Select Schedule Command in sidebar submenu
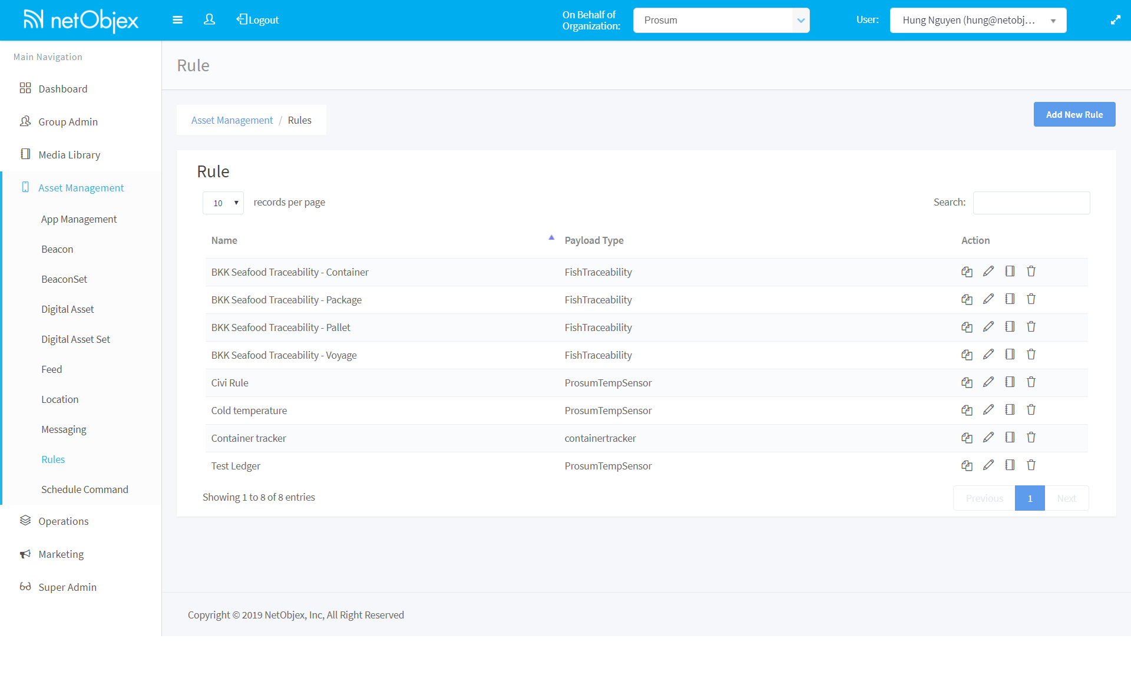This screenshot has height=698, width=1131. coord(84,489)
